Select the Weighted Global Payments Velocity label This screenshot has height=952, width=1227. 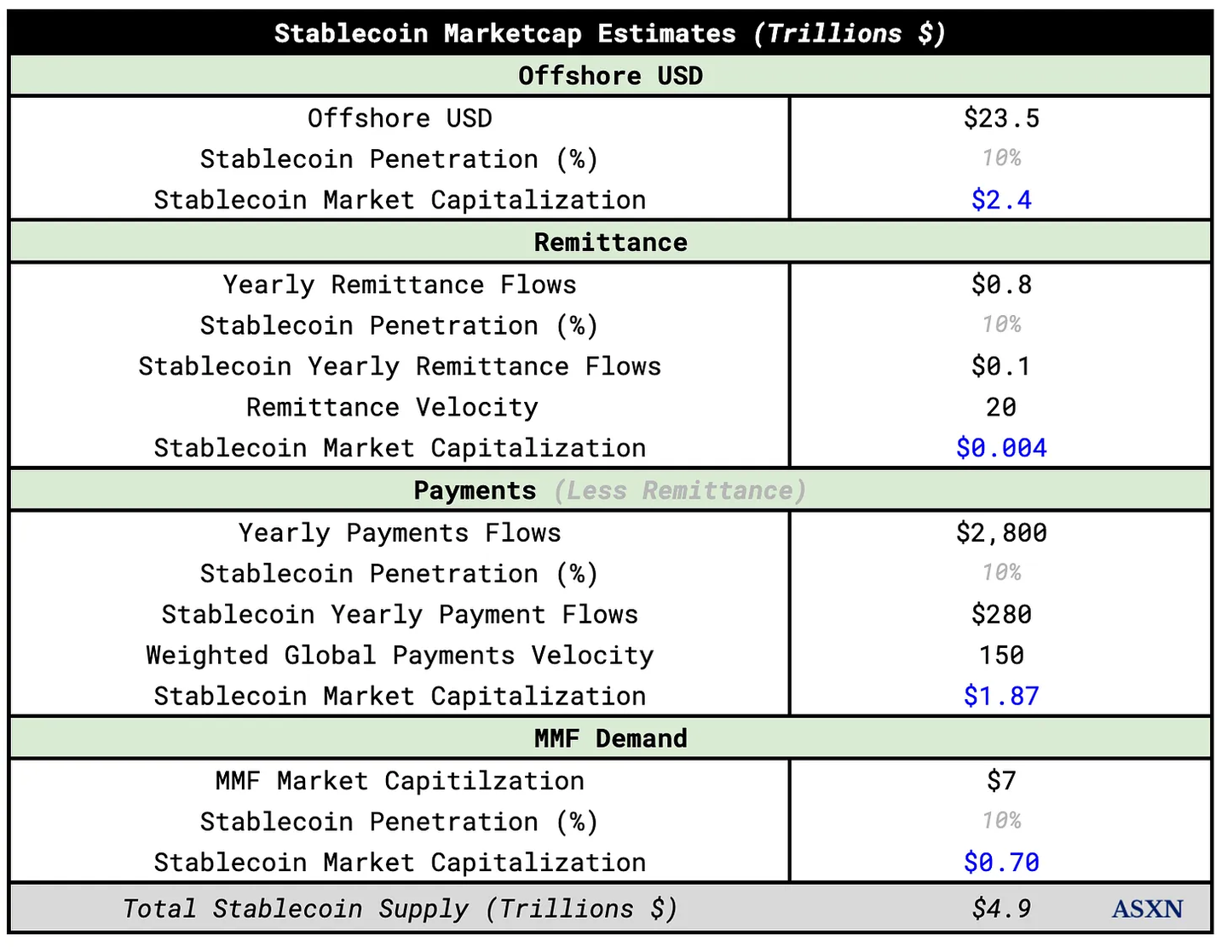coord(400,656)
